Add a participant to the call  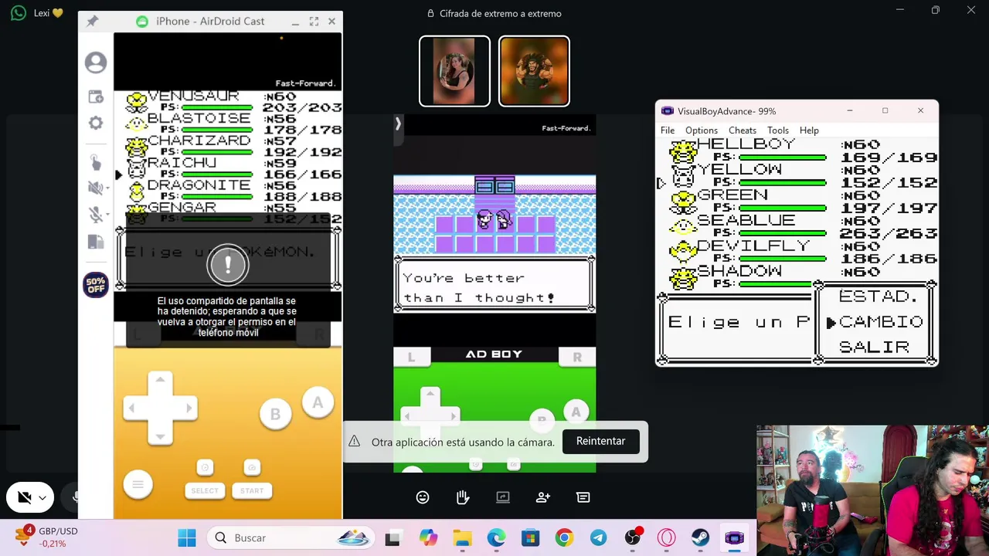(x=543, y=497)
